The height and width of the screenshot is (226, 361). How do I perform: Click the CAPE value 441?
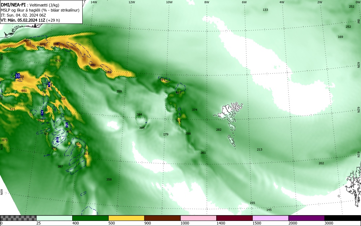178,92
